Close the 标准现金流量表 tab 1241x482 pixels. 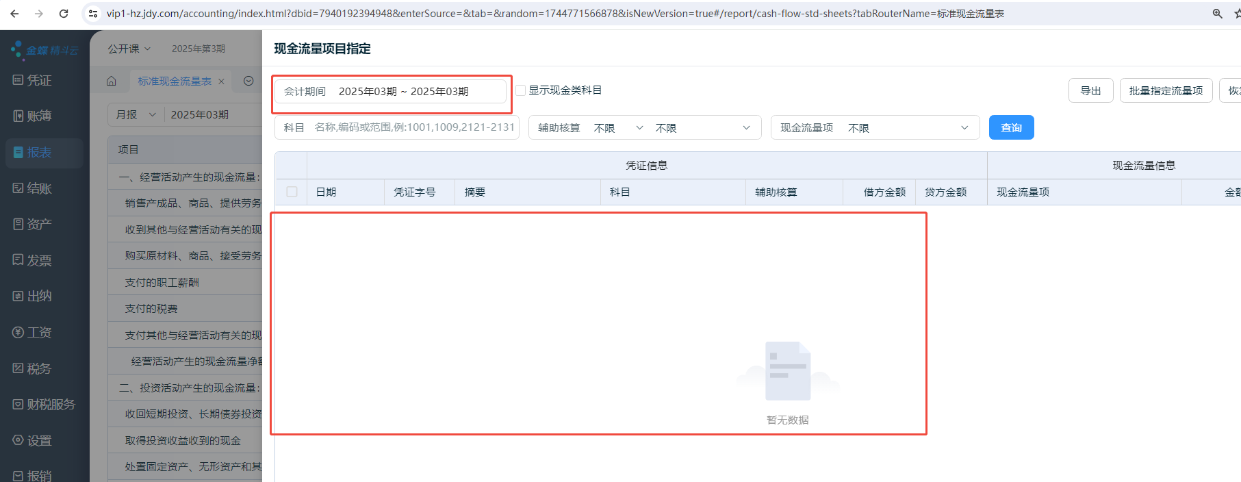tap(221, 81)
